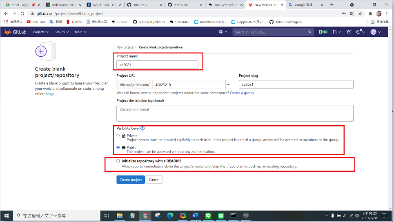Screen dimensions: 394x222
Task: Open Microsoft Word from the taskbar
Action: (196, 215)
